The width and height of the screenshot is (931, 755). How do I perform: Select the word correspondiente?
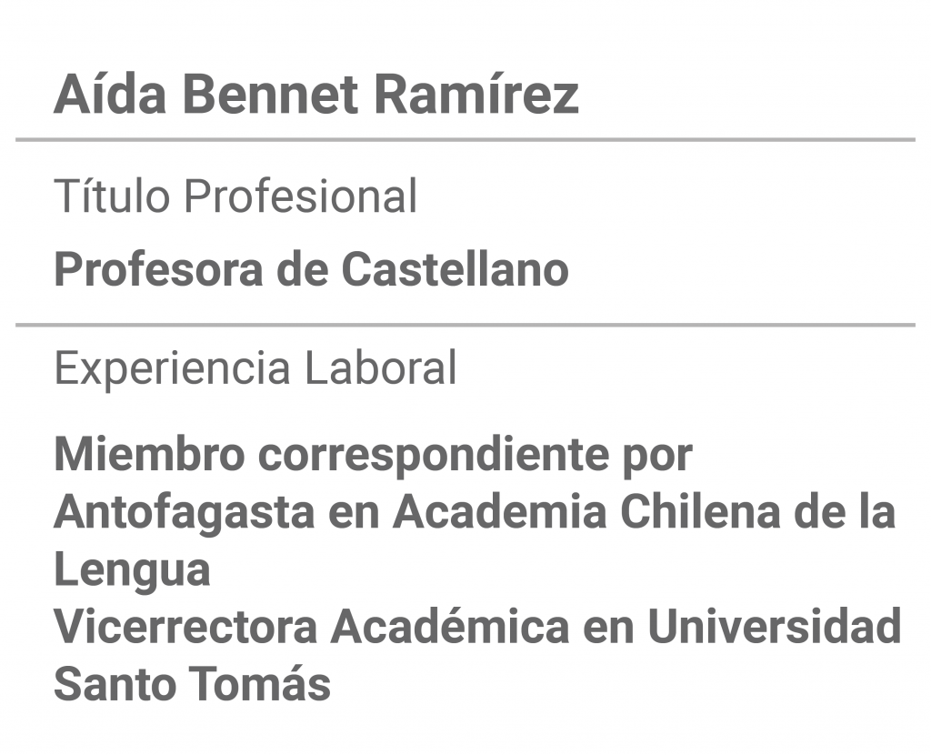click(x=434, y=457)
